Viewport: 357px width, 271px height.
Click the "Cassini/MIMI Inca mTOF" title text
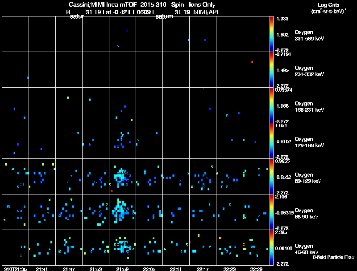point(103,4)
